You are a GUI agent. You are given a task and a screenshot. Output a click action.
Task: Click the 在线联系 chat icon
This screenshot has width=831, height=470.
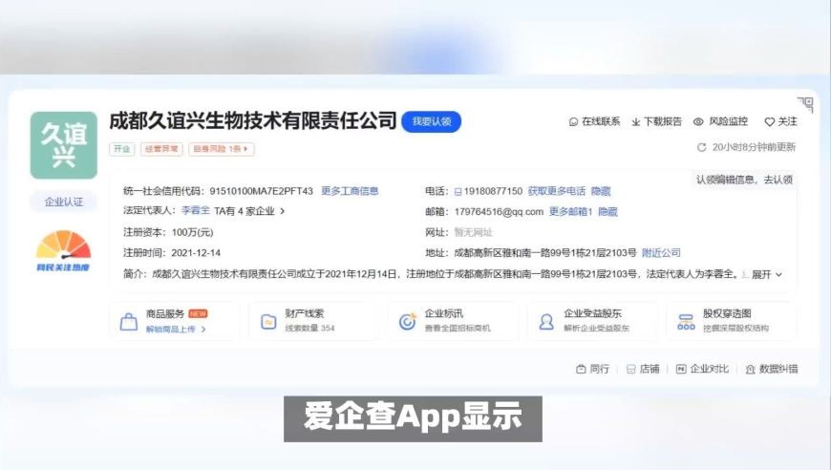573,122
